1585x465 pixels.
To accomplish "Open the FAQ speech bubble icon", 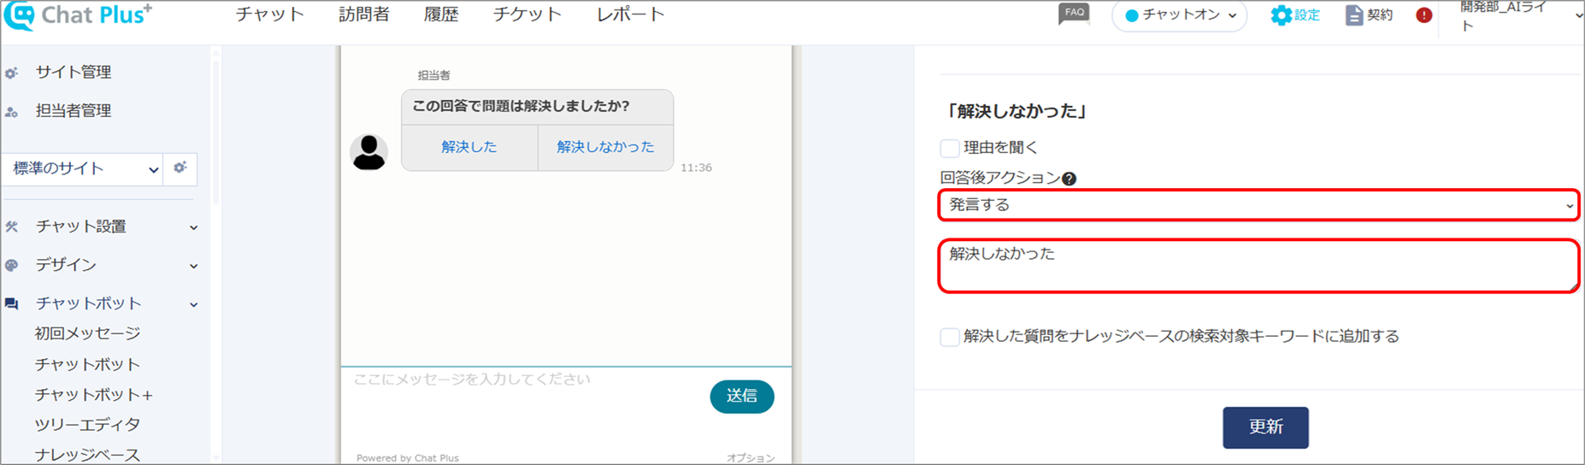I will point(1074,14).
